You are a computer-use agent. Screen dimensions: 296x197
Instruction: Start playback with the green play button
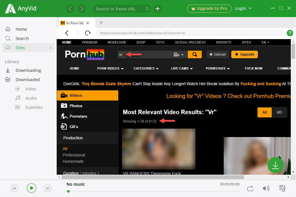(31, 188)
